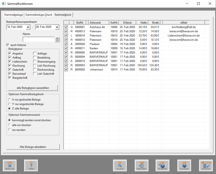This screenshot has width=216, height=174.
Task: Print documents with the F12 Drucken icon
Action: pyautogui.click(x=184, y=165)
